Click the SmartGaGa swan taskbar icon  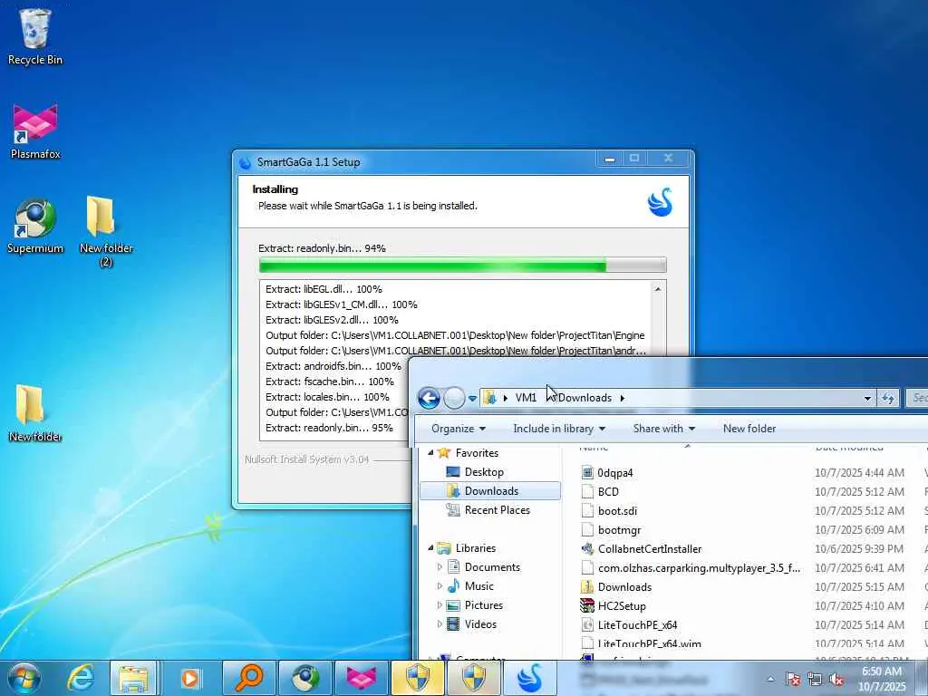point(529,678)
